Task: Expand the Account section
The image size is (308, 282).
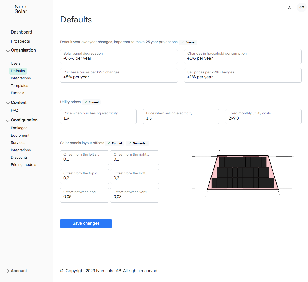Action: 17,271
